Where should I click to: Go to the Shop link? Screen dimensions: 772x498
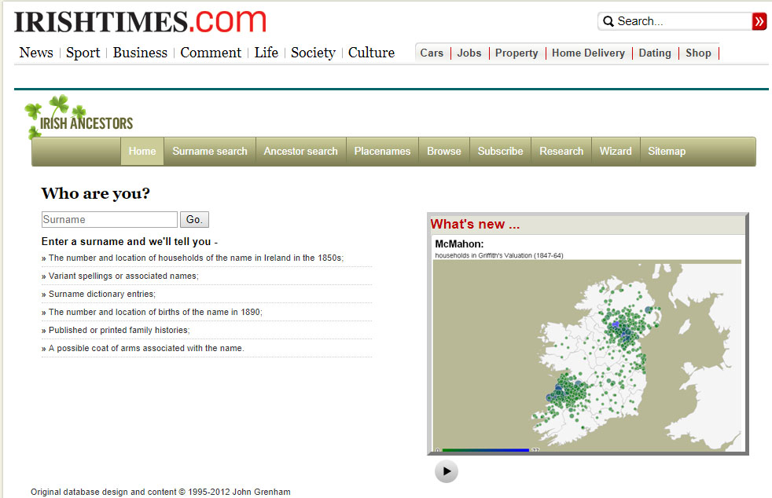coord(698,53)
